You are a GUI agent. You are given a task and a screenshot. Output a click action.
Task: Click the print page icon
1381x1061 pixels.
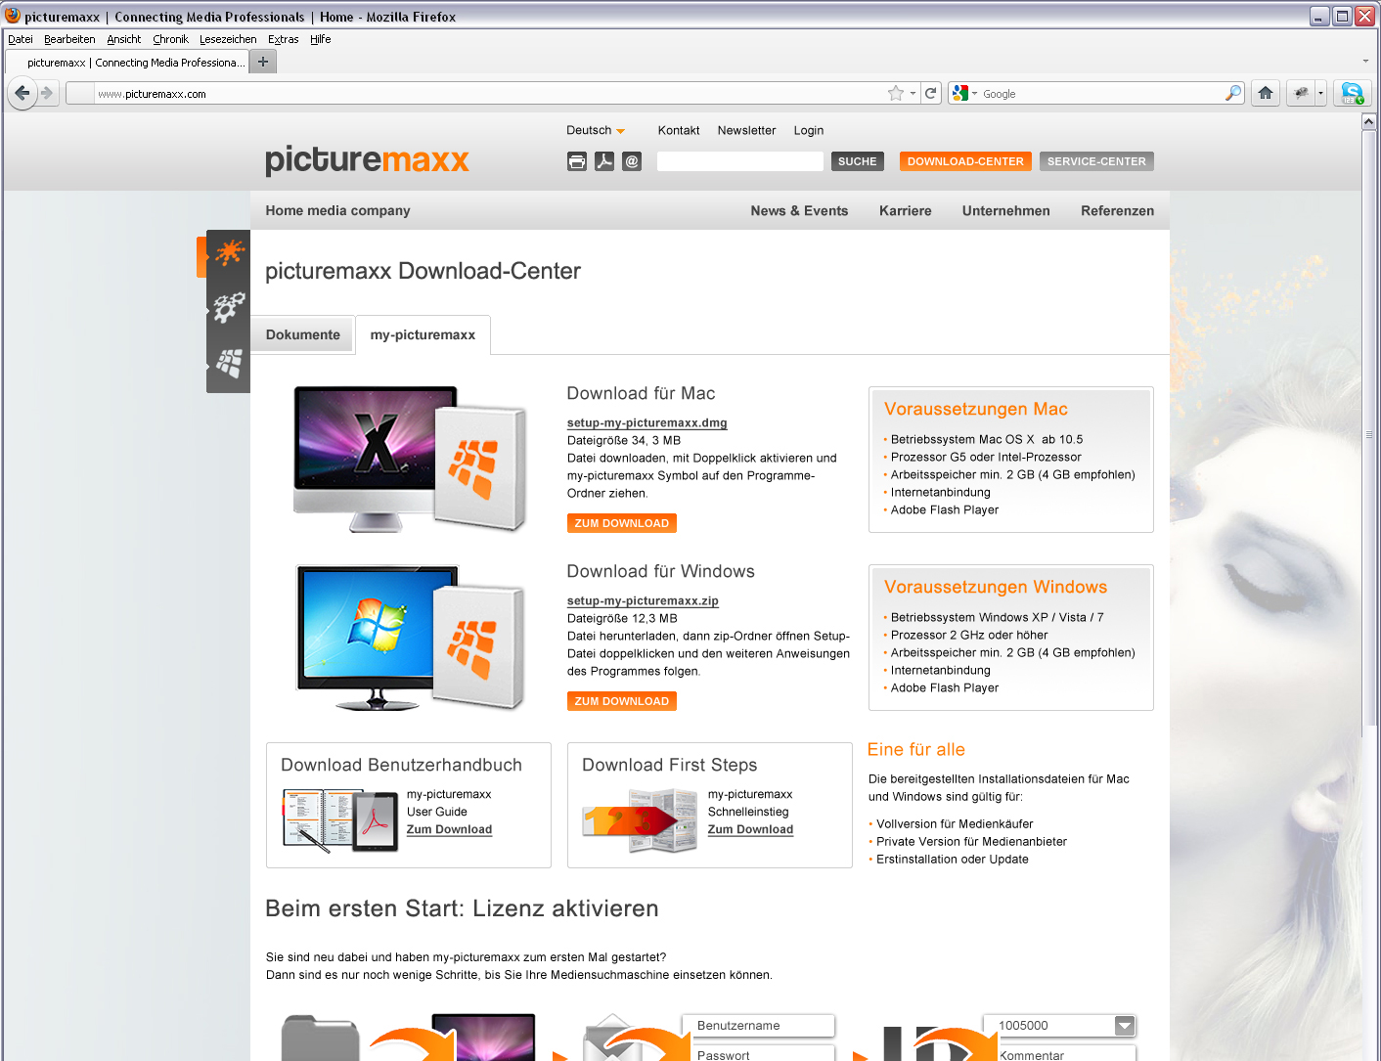(x=577, y=161)
